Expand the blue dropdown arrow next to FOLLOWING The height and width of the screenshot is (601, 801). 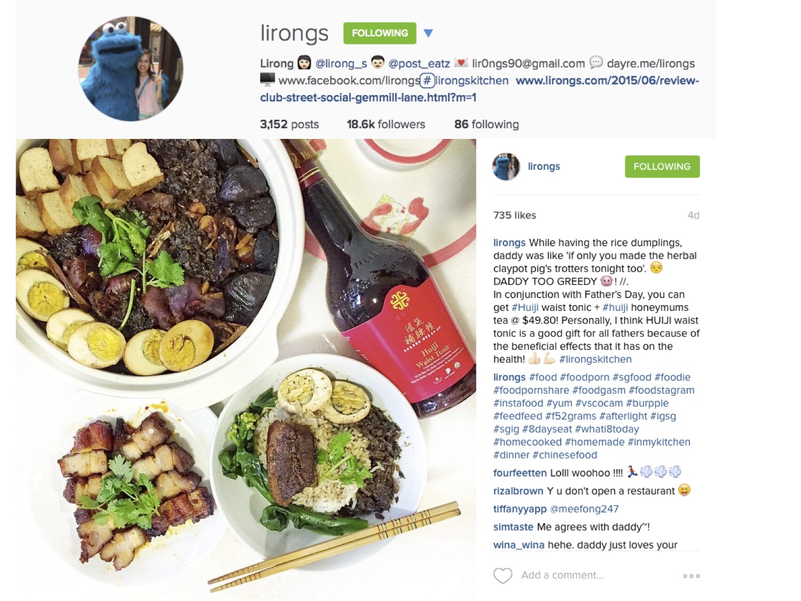428,33
